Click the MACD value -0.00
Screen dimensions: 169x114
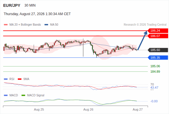click(x=154, y=101)
